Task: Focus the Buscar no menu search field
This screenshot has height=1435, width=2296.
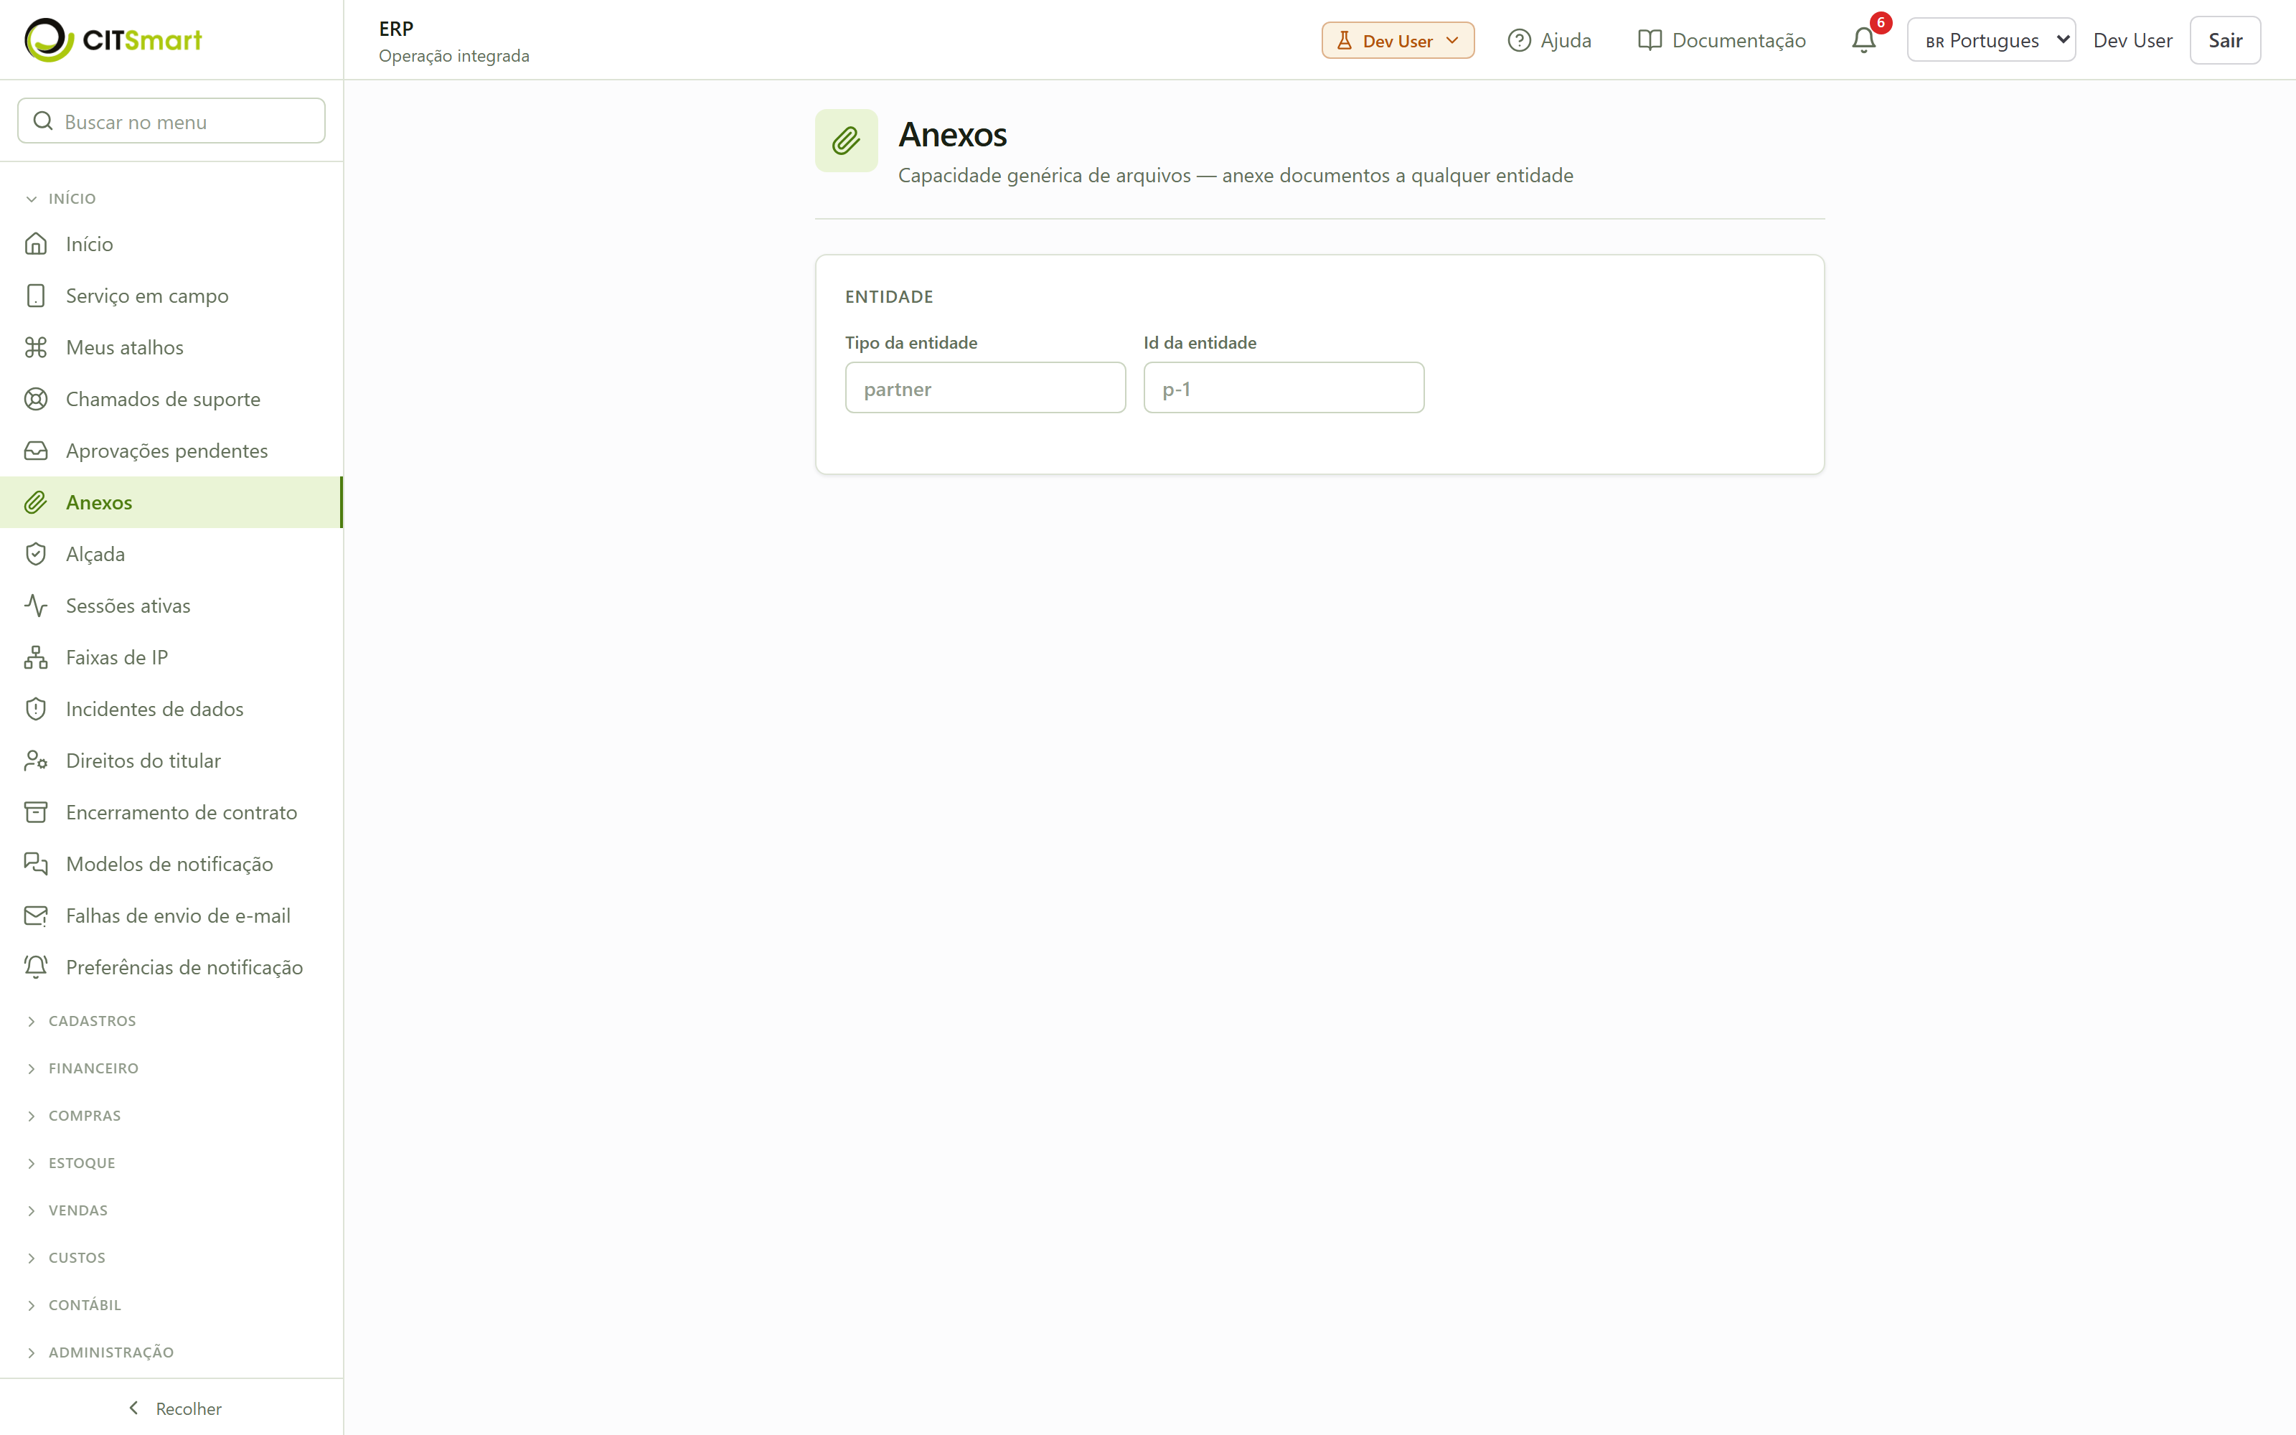Action: [171, 121]
